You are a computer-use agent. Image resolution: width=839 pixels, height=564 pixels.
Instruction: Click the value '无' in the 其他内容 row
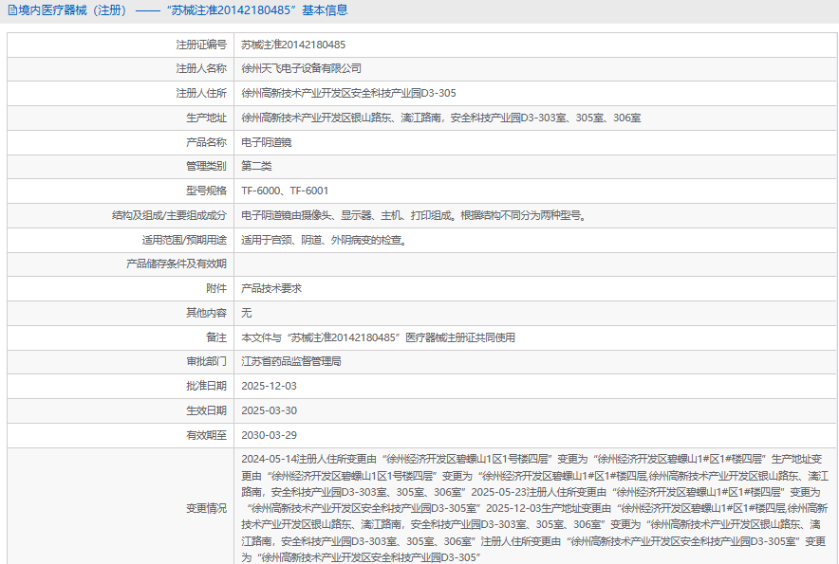(246, 313)
